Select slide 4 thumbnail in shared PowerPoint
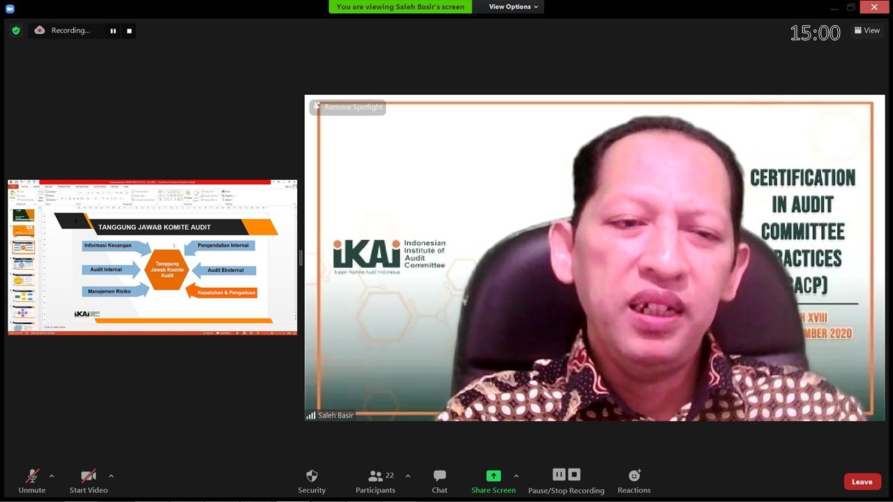The height and width of the screenshot is (502, 893). [x=24, y=264]
